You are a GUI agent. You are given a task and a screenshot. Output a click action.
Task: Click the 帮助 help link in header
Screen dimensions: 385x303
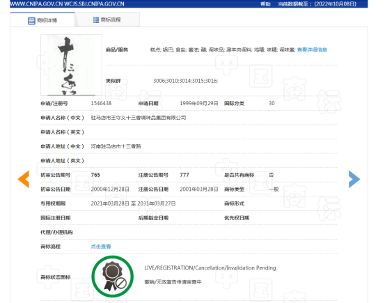click(265, 4)
